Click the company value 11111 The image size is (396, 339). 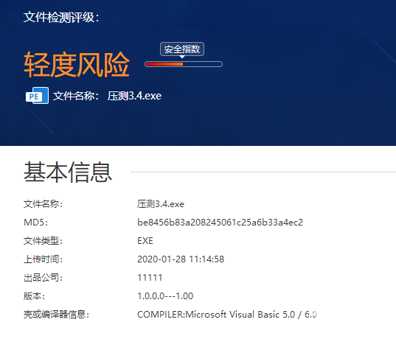[x=150, y=278]
